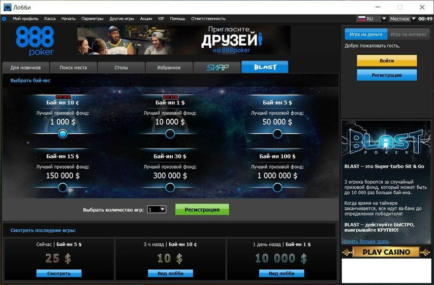Switch to the Для новичков tab

pos(26,67)
